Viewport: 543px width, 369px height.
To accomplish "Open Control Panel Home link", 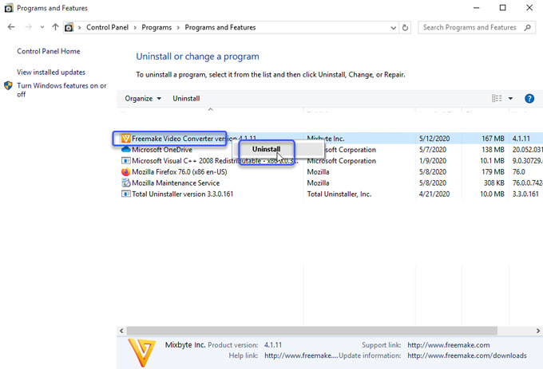I will pyautogui.click(x=49, y=51).
